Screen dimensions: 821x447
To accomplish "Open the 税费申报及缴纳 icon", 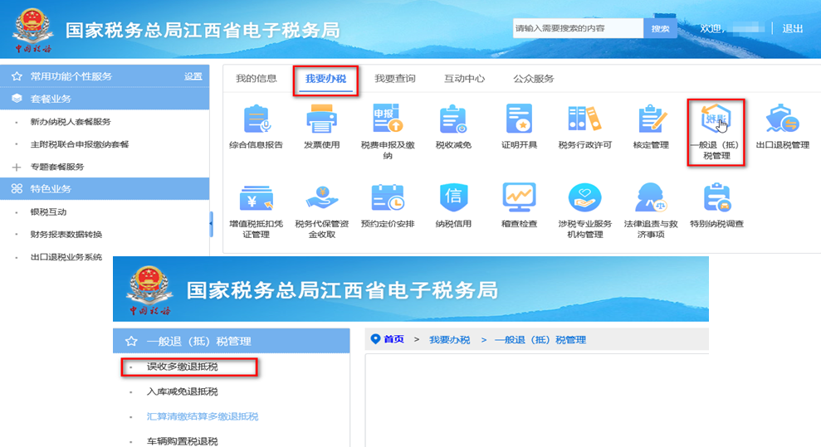I will (387, 121).
